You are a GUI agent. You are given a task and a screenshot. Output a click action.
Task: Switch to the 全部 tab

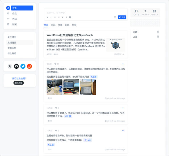[46, 25]
